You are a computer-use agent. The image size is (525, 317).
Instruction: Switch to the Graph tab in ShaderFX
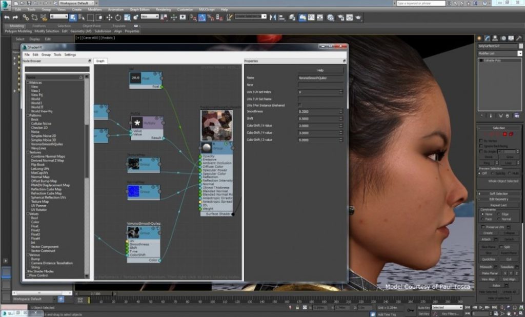coord(100,61)
